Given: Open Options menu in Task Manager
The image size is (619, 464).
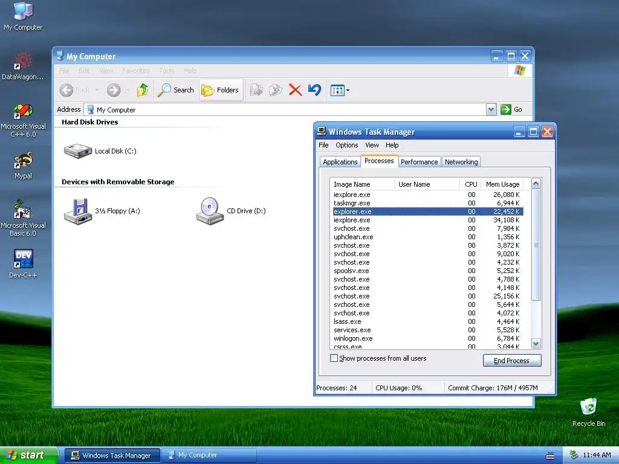Looking at the screenshot, I should click(346, 145).
